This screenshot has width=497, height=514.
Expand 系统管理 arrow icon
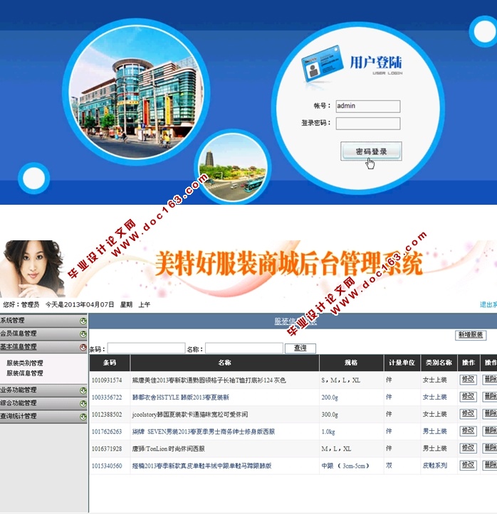click(x=83, y=321)
